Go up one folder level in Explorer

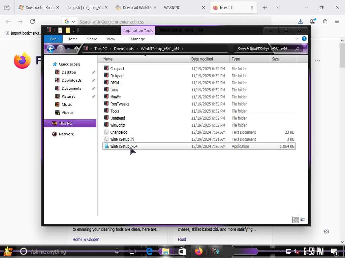[x=76, y=48]
